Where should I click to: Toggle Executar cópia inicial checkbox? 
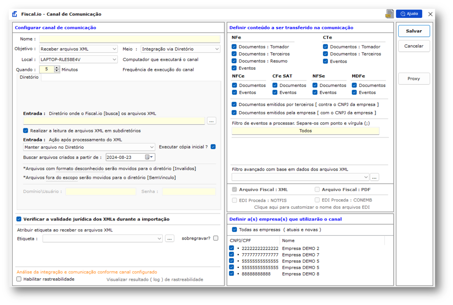(213, 147)
